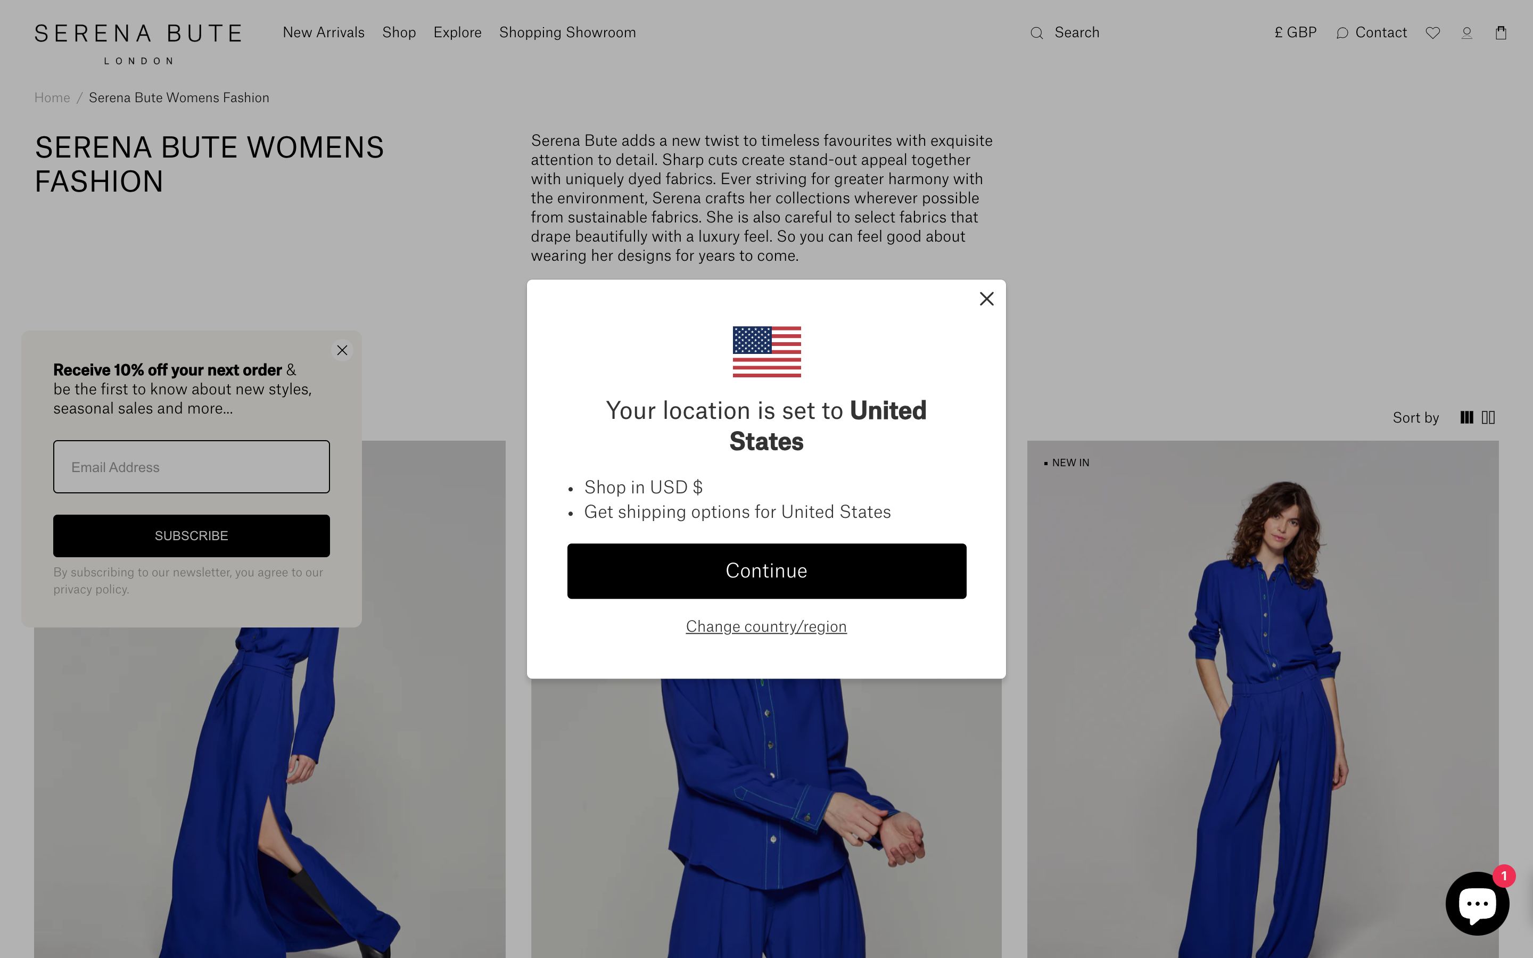Click the Continue button
Image resolution: width=1533 pixels, height=958 pixels.
click(767, 571)
